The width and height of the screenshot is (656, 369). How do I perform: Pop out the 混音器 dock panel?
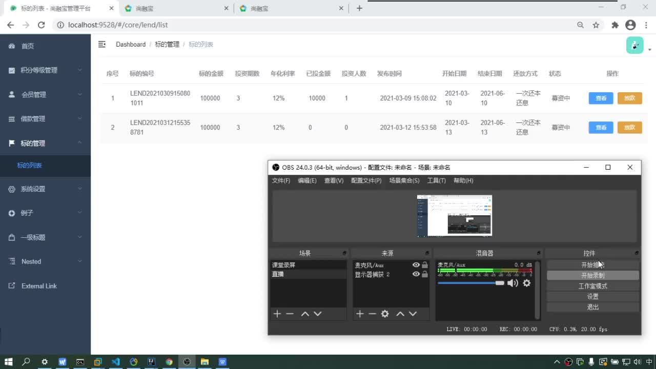pyautogui.click(x=538, y=253)
